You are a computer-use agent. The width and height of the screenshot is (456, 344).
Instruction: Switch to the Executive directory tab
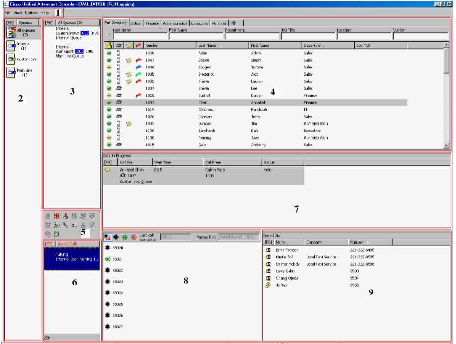tap(199, 23)
